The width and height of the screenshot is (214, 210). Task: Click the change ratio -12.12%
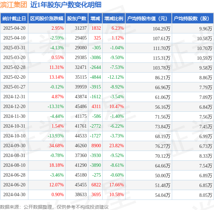116,77
